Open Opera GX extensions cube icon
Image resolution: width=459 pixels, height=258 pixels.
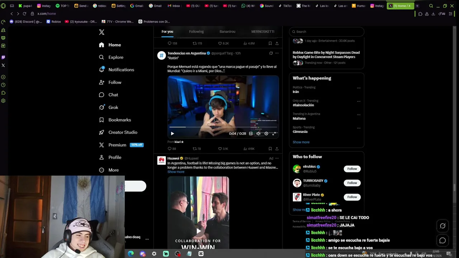420,14
